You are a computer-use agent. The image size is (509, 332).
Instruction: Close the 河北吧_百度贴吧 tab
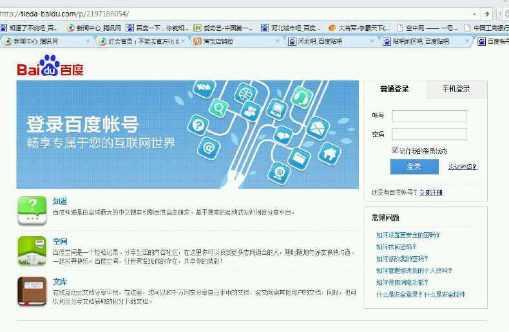372,41
